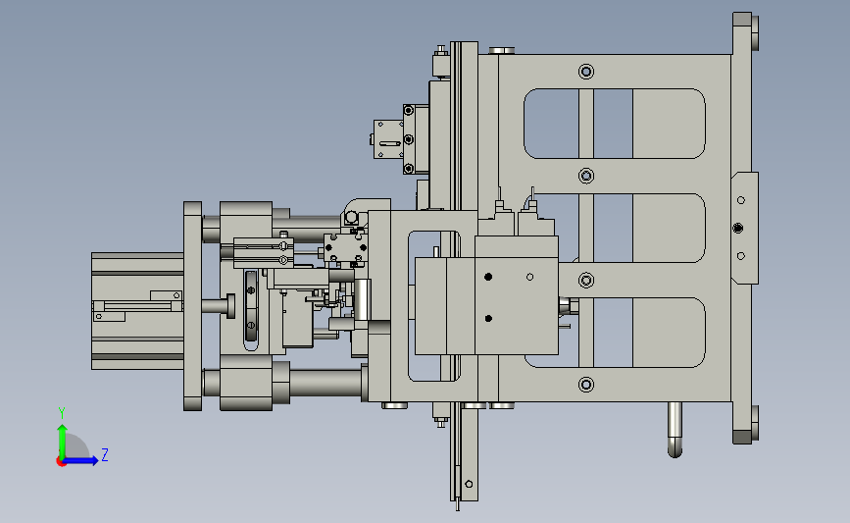Select the hole at bottom of vertical rail
Viewport: 850px width, 523px height.
(469, 484)
